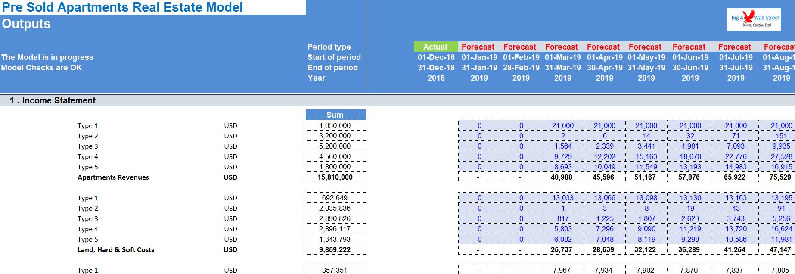The image size is (795, 274).
Task: Click the Land, Hard & Soft Costs label
Action: pyautogui.click(x=115, y=249)
